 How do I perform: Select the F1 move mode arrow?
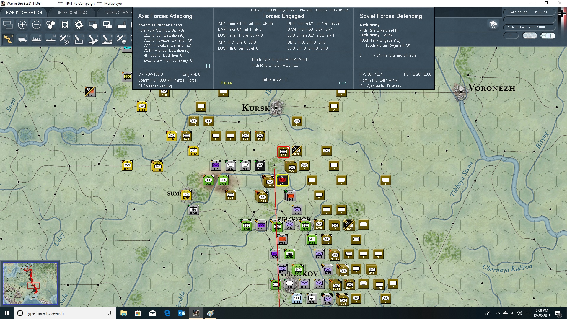[8, 39]
